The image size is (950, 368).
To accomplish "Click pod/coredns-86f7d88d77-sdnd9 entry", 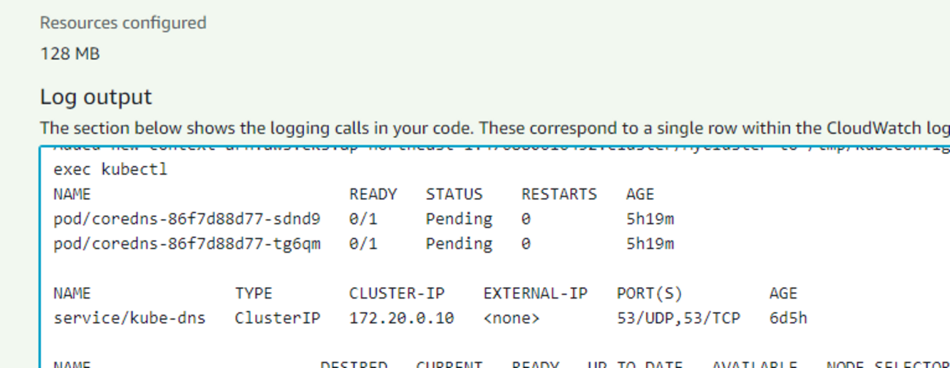I will tap(187, 218).
